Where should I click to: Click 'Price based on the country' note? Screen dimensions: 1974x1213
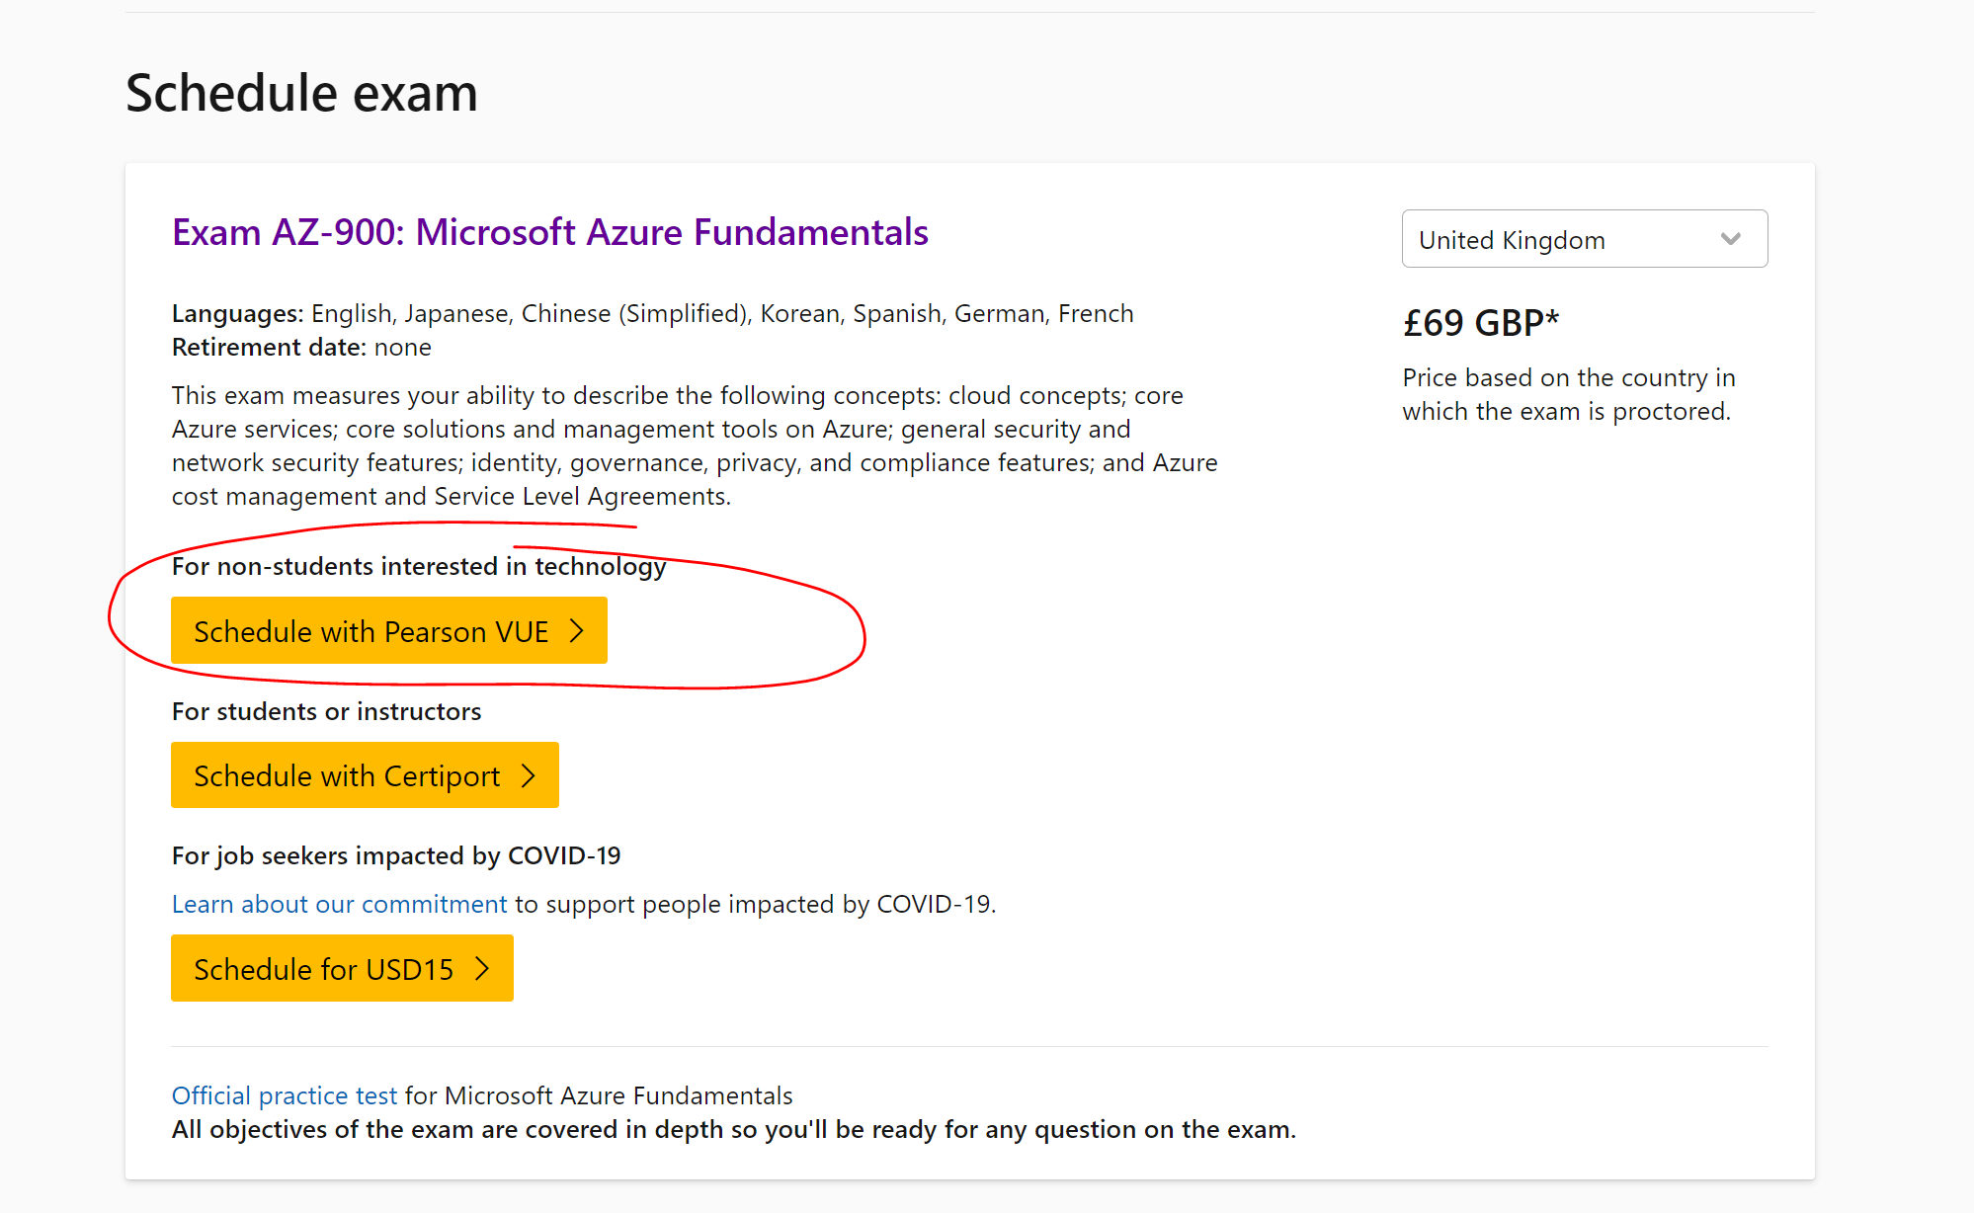coord(1569,394)
